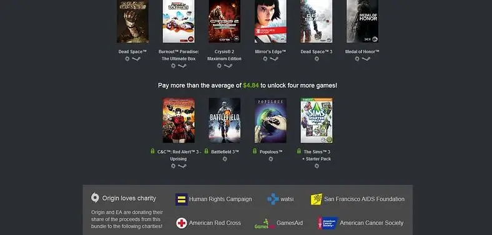Viewport: 492px width, 235px height.
Task: Click the GamesAid logo
Action: point(265,223)
